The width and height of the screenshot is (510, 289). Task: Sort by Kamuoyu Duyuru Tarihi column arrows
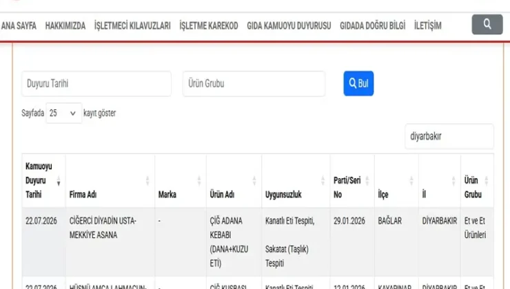(x=59, y=180)
